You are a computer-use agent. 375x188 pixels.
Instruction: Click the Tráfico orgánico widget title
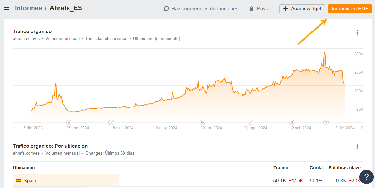32,31
